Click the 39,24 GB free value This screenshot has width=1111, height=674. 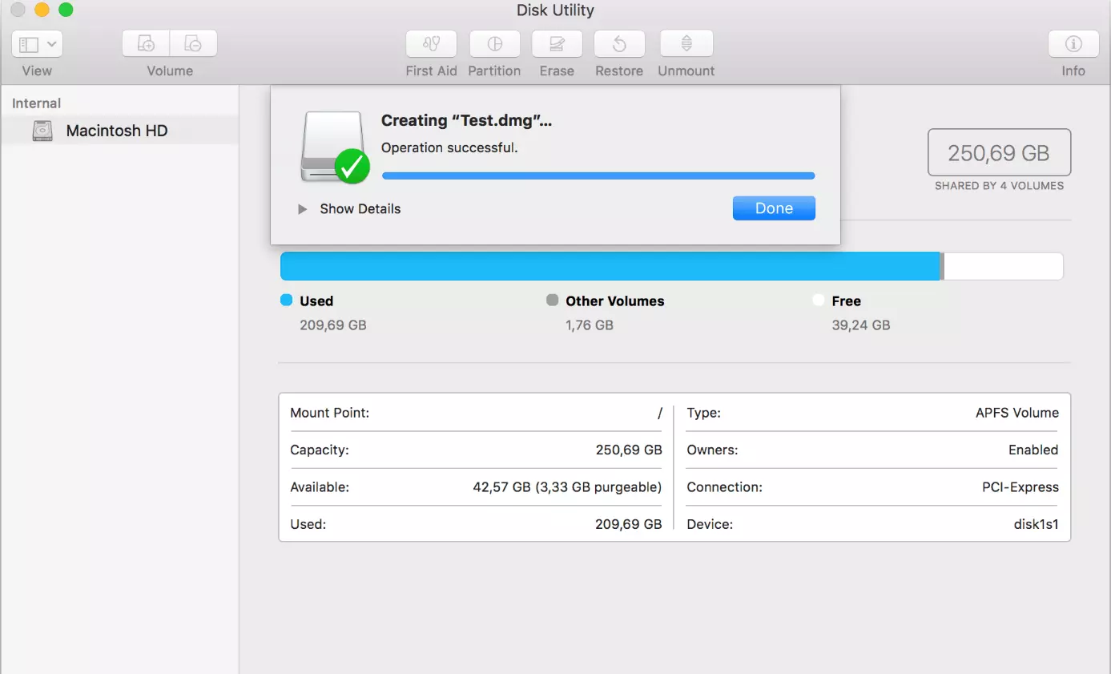click(x=861, y=325)
